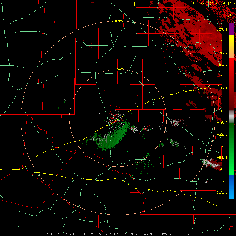Click the -0.9 velocity scale value
236x236 pixels.
tap(223, 111)
